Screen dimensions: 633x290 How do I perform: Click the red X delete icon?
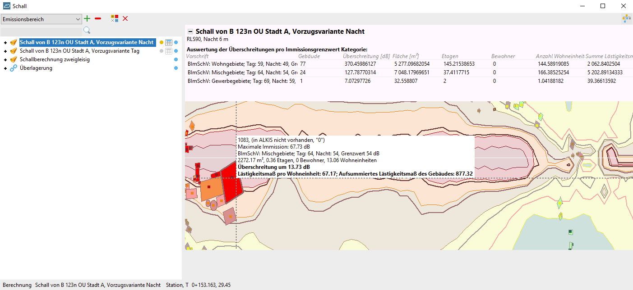(x=125, y=18)
